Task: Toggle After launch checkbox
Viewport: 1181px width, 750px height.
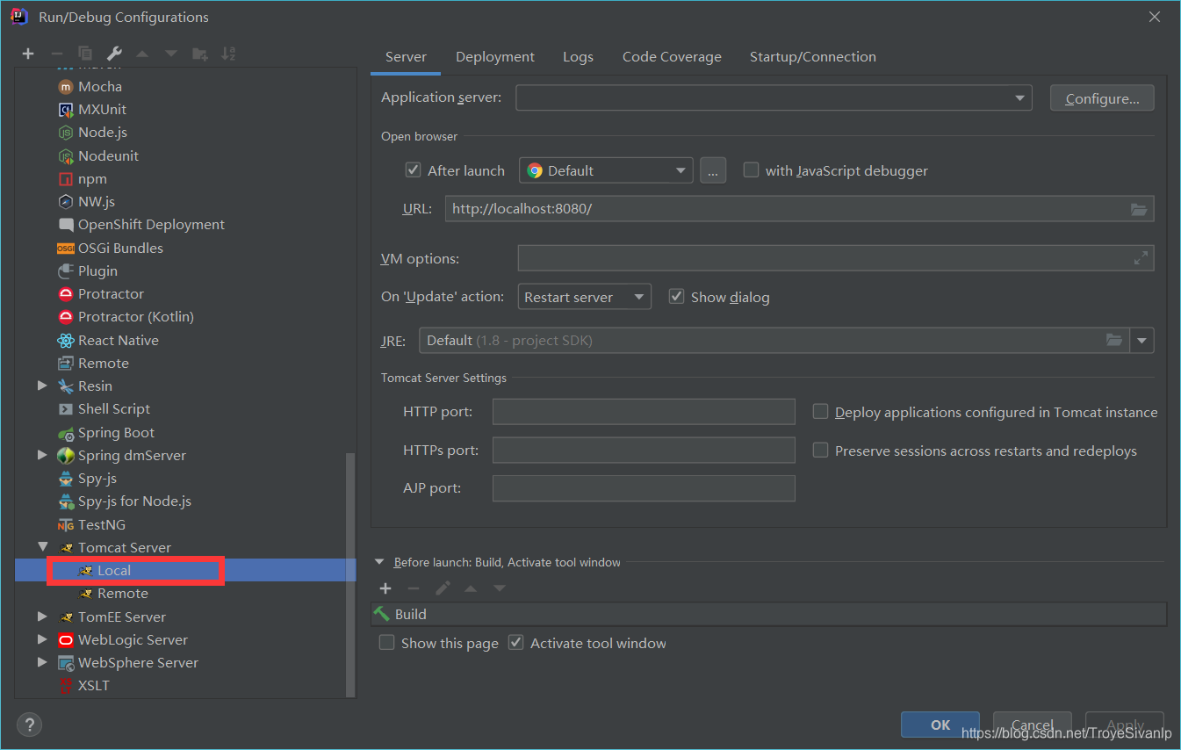Action: pyautogui.click(x=413, y=170)
